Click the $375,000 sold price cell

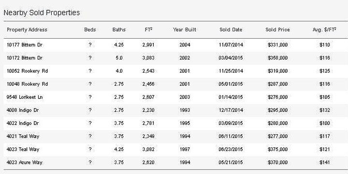pos(277,149)
